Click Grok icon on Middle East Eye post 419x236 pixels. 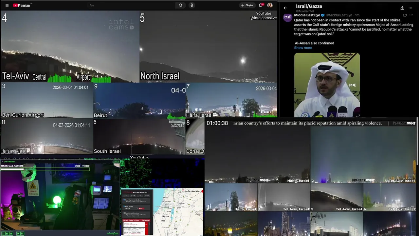[405, 15]
